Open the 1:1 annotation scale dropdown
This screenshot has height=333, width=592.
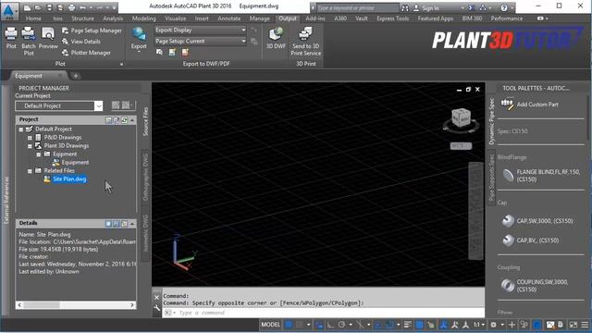coord(479,325)
